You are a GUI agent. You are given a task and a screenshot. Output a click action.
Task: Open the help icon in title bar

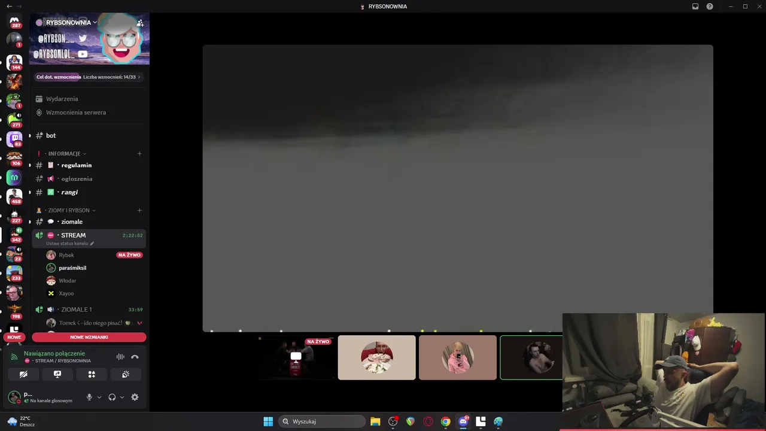click(710, 7)
